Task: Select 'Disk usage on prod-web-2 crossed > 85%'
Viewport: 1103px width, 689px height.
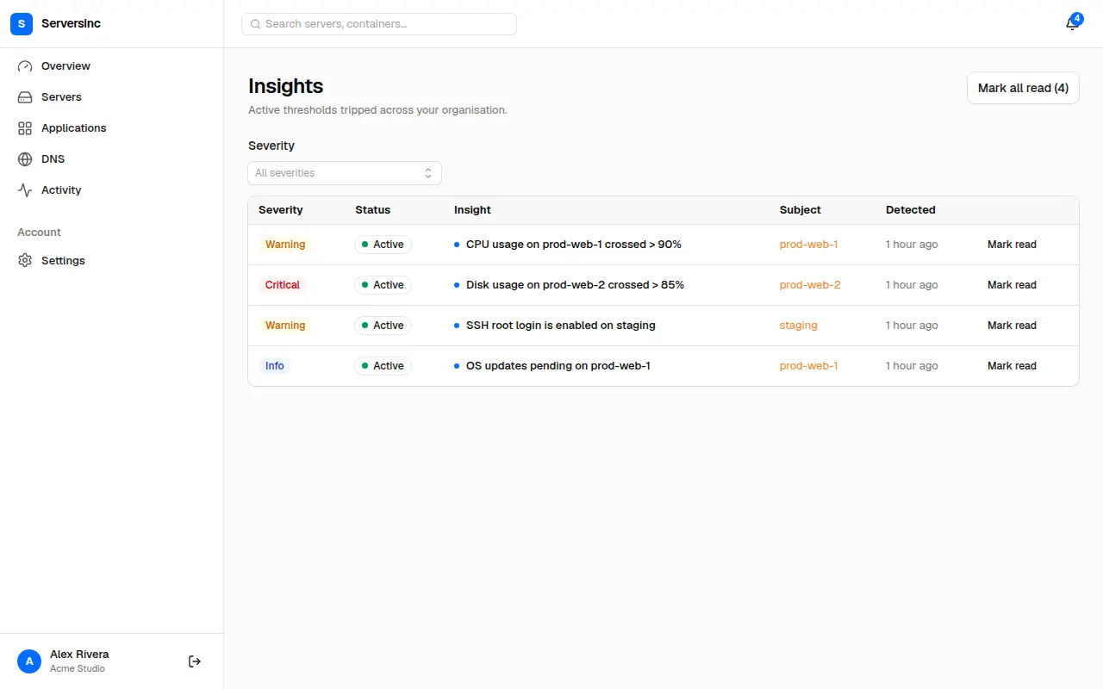Action: [575, 285]
